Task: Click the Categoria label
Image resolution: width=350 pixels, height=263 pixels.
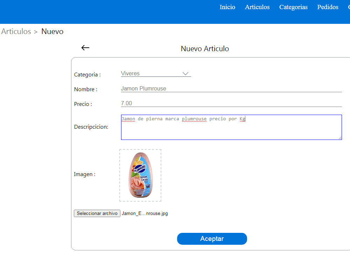Action: [x=87, y=75]
